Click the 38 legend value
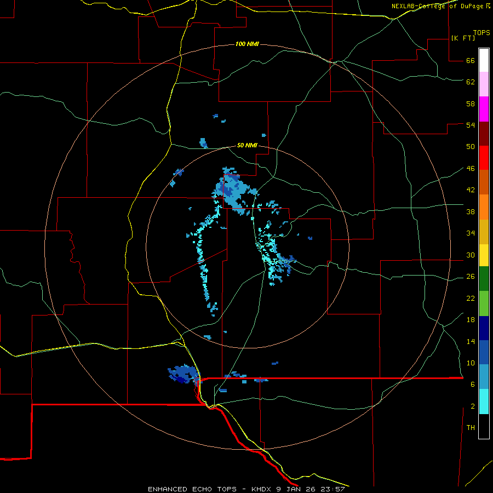493x493 pixels. click(x=471, y=211)
